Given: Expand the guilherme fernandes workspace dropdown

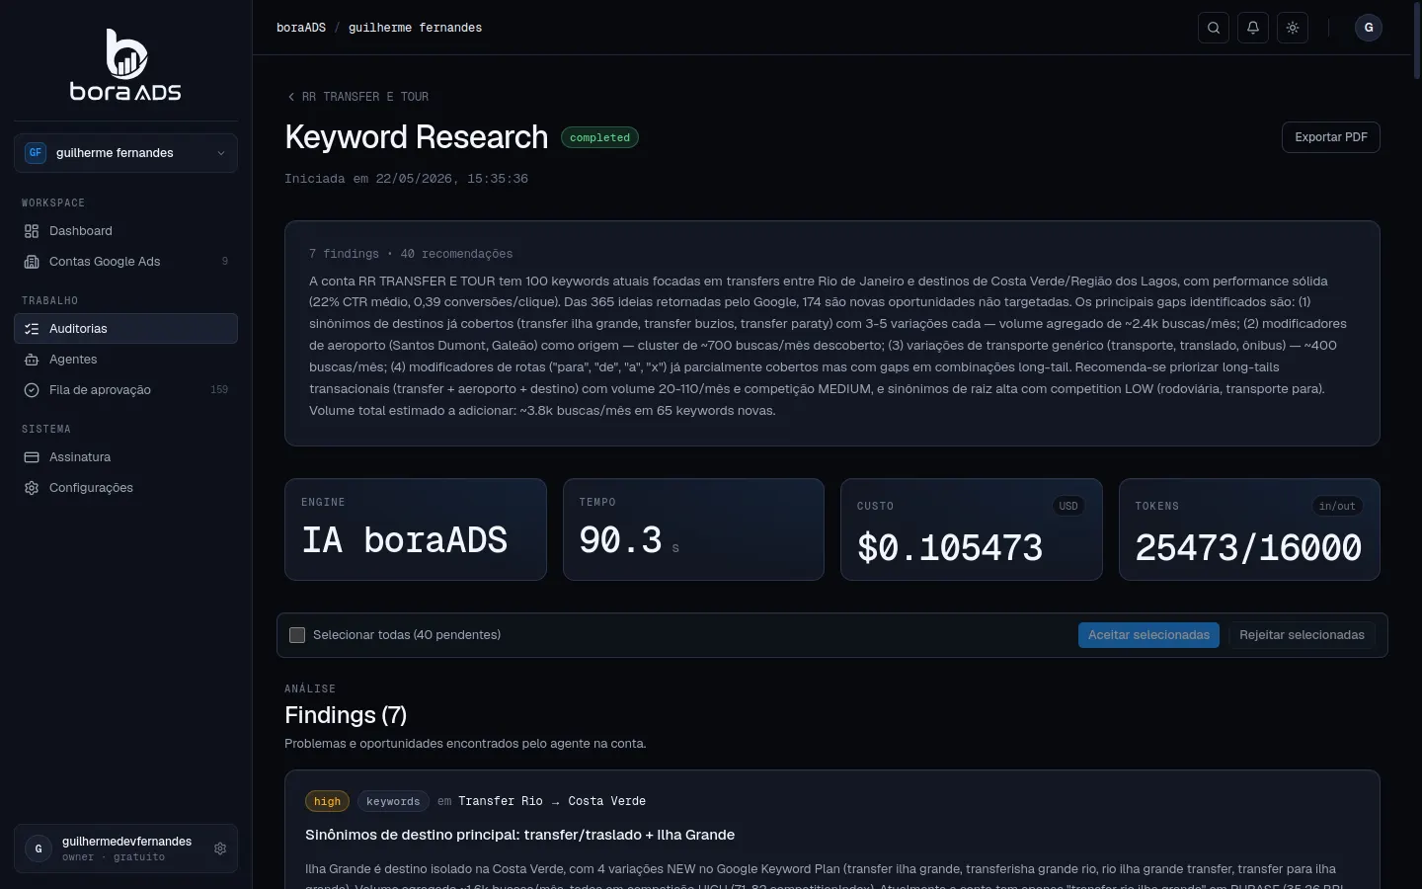Looking at the screenshot, I should [125, 153].
